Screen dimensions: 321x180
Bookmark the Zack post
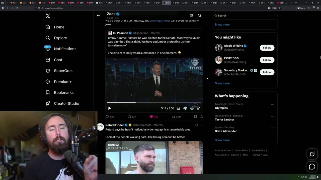(x=195, y=117)
